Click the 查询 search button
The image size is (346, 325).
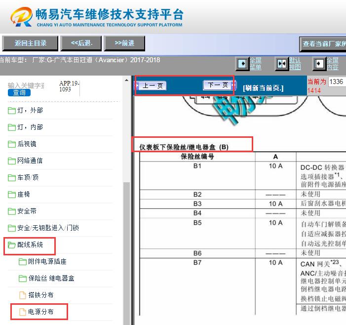pyautogui.click(x=19, y=92)
